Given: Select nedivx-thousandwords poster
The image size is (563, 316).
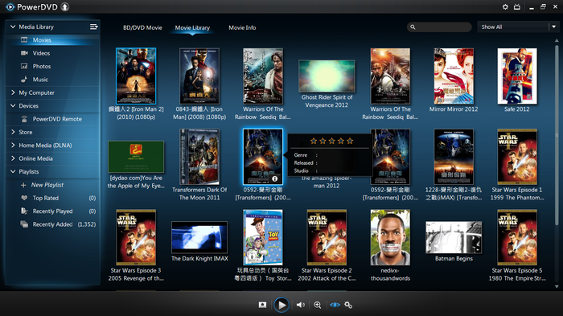Looking at the screenshot, I should pos(390,237).
